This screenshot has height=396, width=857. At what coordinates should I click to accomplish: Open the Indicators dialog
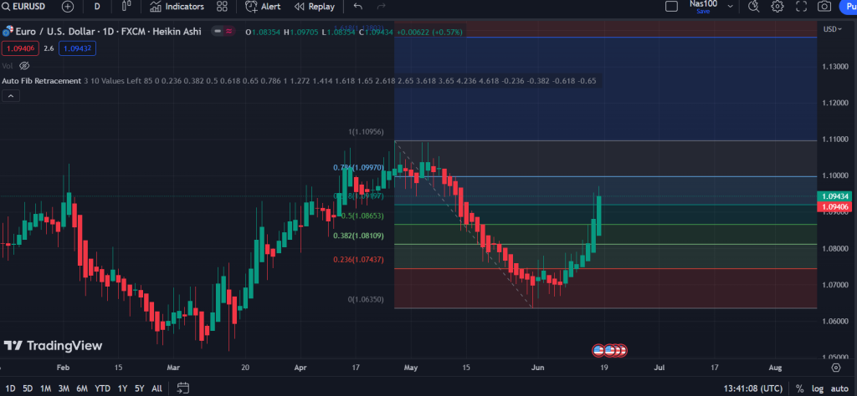point(177,7)
